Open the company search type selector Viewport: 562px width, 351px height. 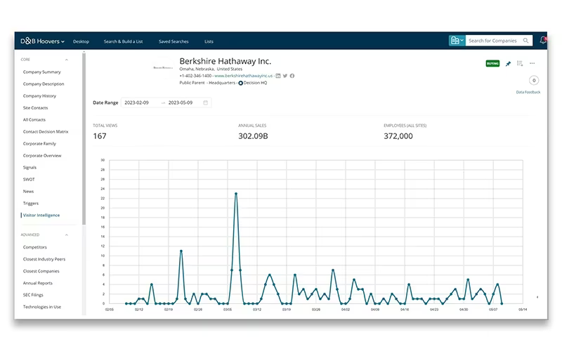click(457, 41)
